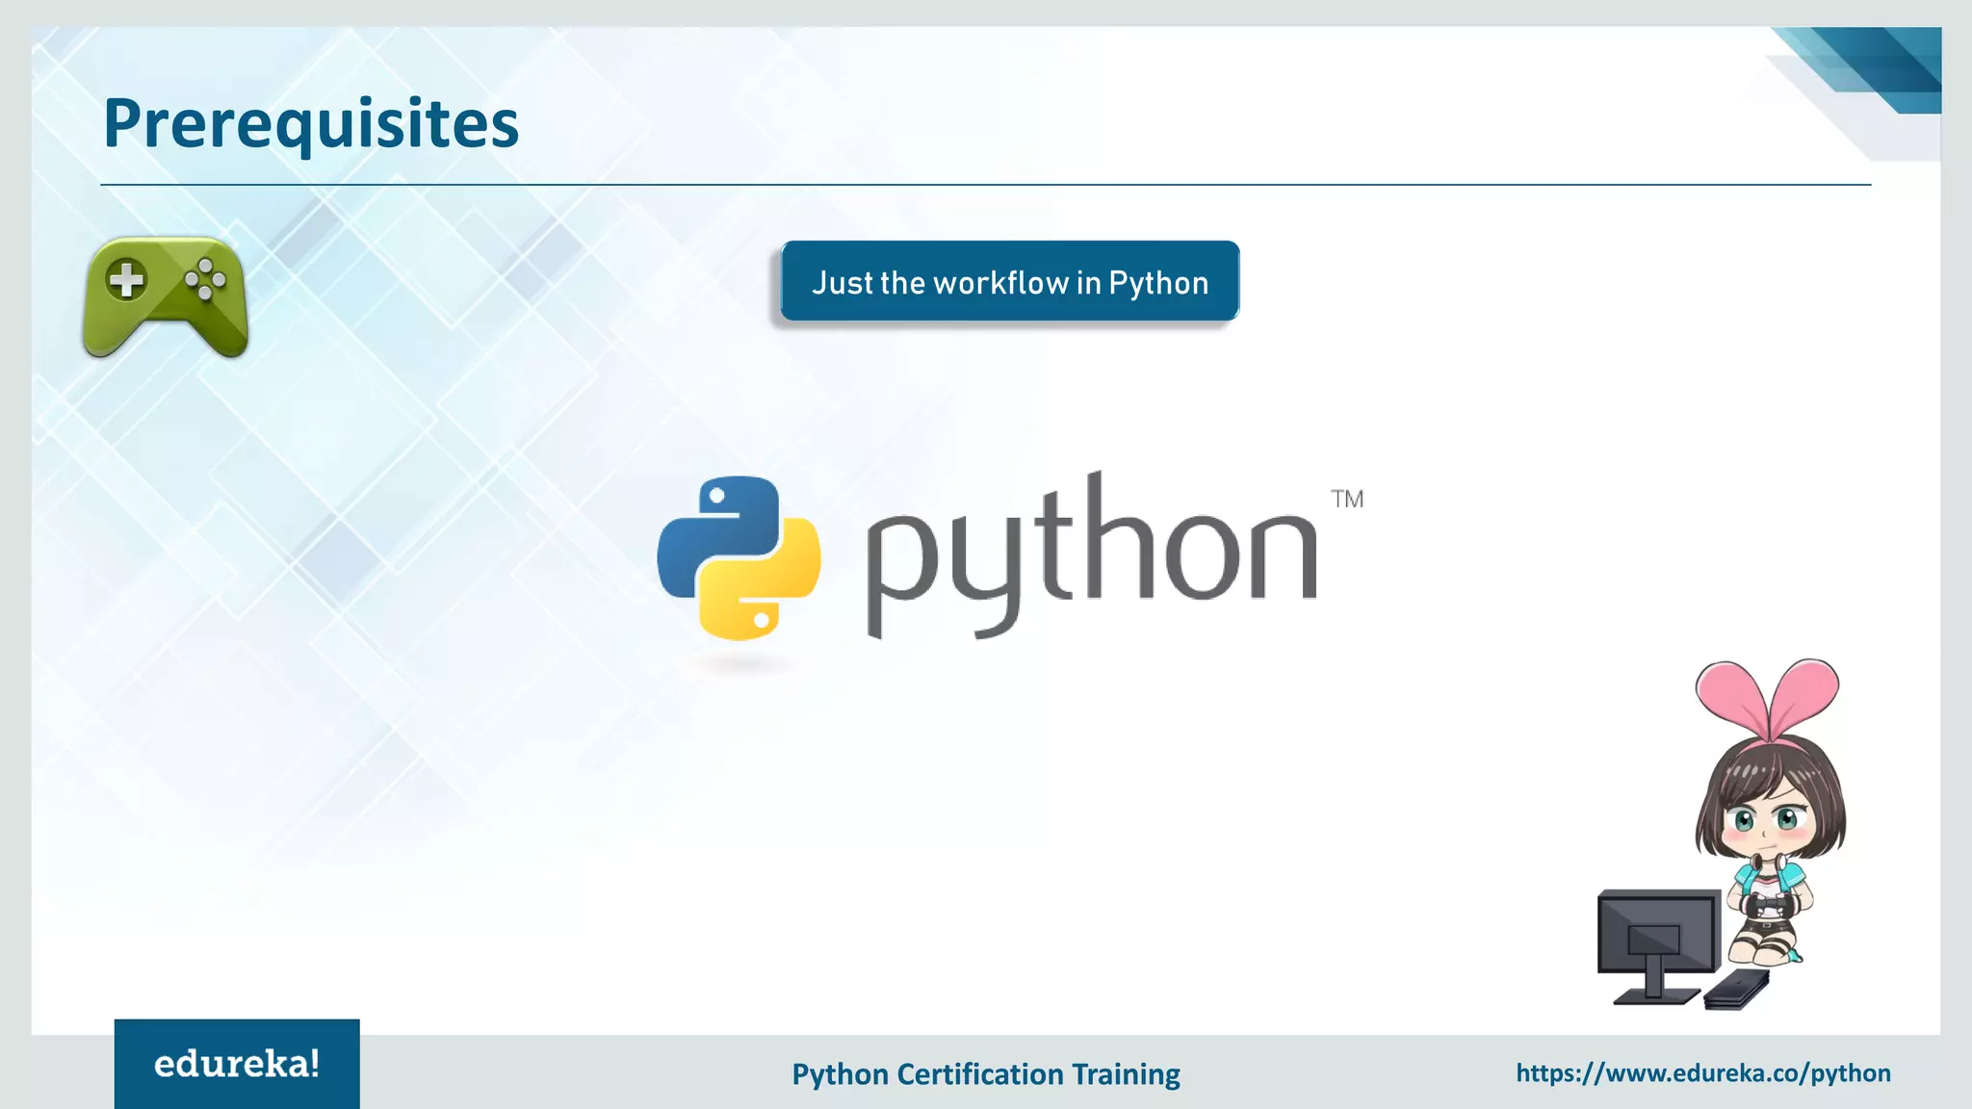Click the horizontal line under title

tap(985, 184)
